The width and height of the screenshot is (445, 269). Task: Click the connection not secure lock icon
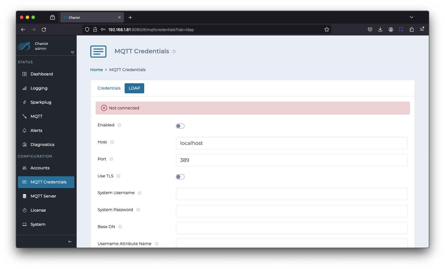pyautogui.click(x=95, y=30)
